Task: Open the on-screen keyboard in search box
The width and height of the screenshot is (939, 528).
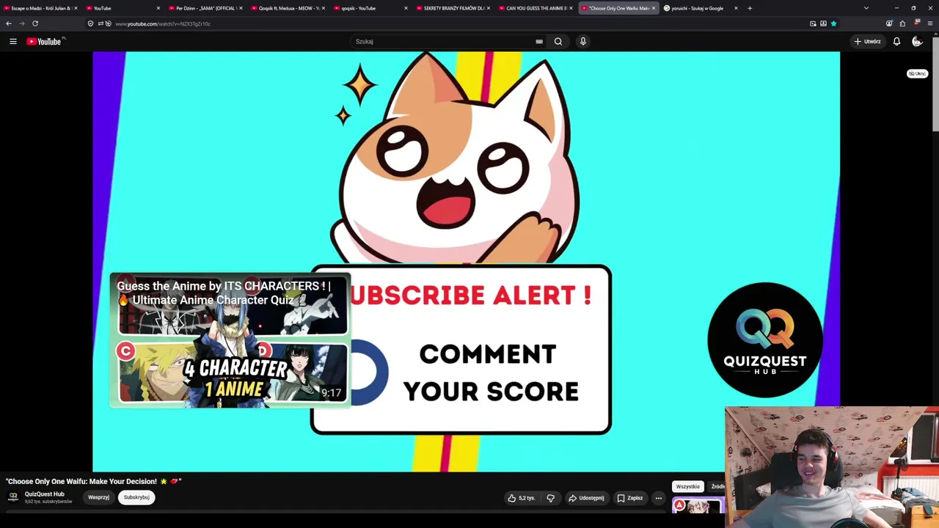Action: (x=539, y=42)
